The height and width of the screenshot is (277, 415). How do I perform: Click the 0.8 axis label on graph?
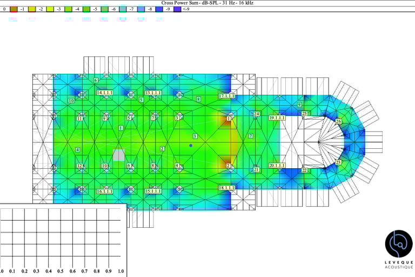pos(97,271)
